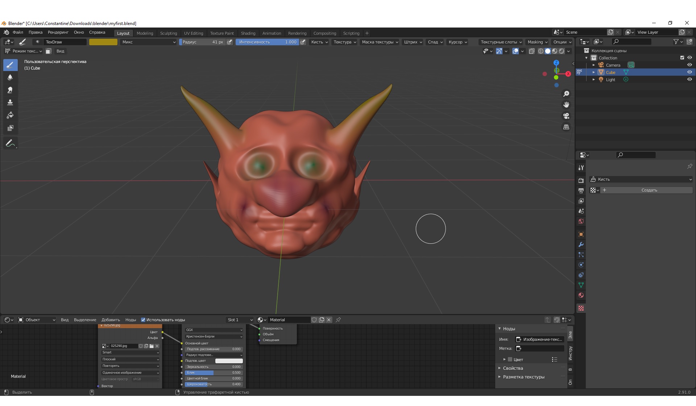Unlink the Material datablock
This screenshot has height=406, width=696.
tap(329, 320)
